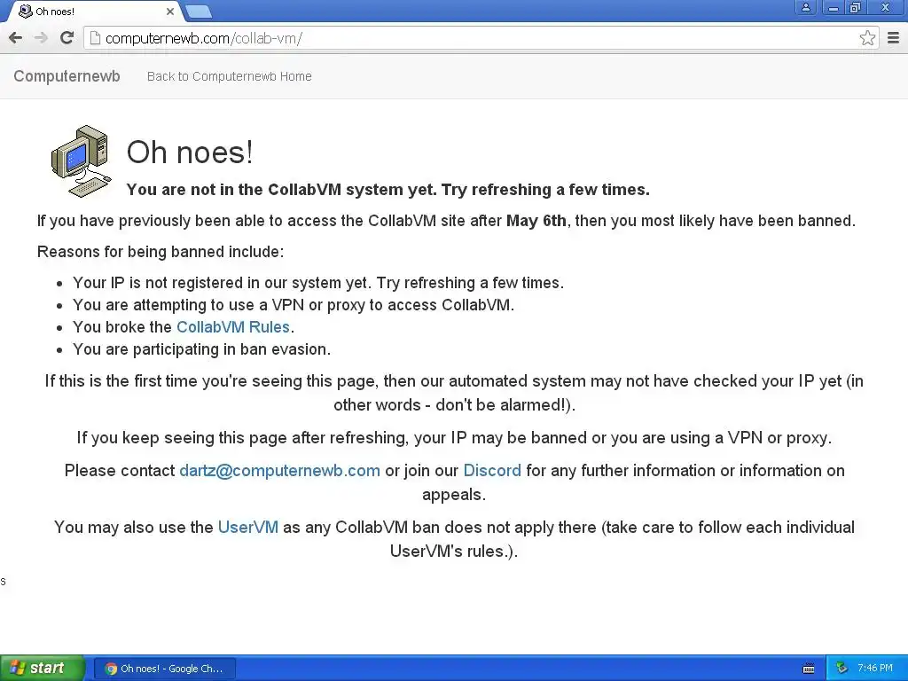Screen dimensions: 908x681
Task: Close the 'Oh noes!' tab
Action: click(x=170, y=12)
